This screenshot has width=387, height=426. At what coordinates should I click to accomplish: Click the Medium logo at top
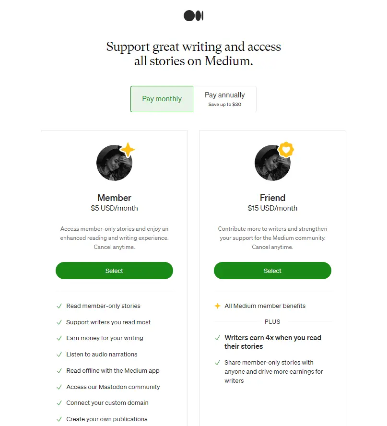tap(193, 16)
